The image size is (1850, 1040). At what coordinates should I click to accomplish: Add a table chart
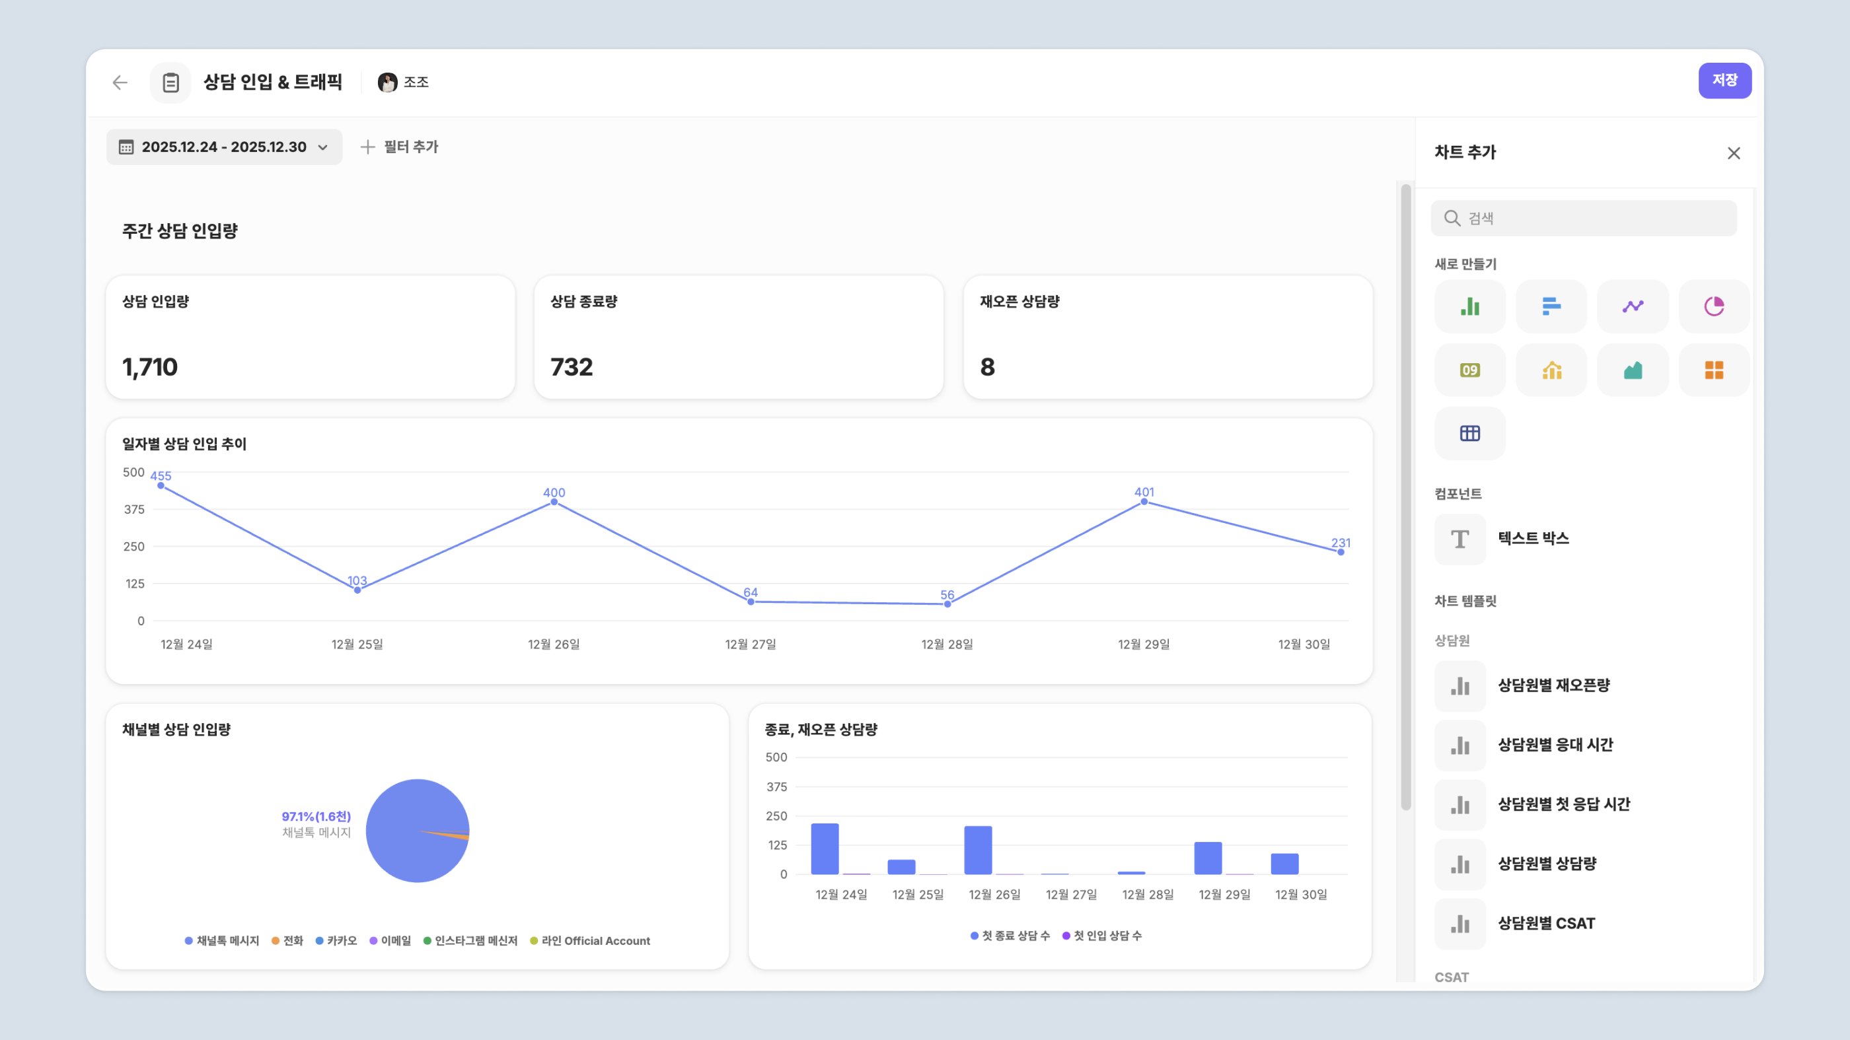1469,434
